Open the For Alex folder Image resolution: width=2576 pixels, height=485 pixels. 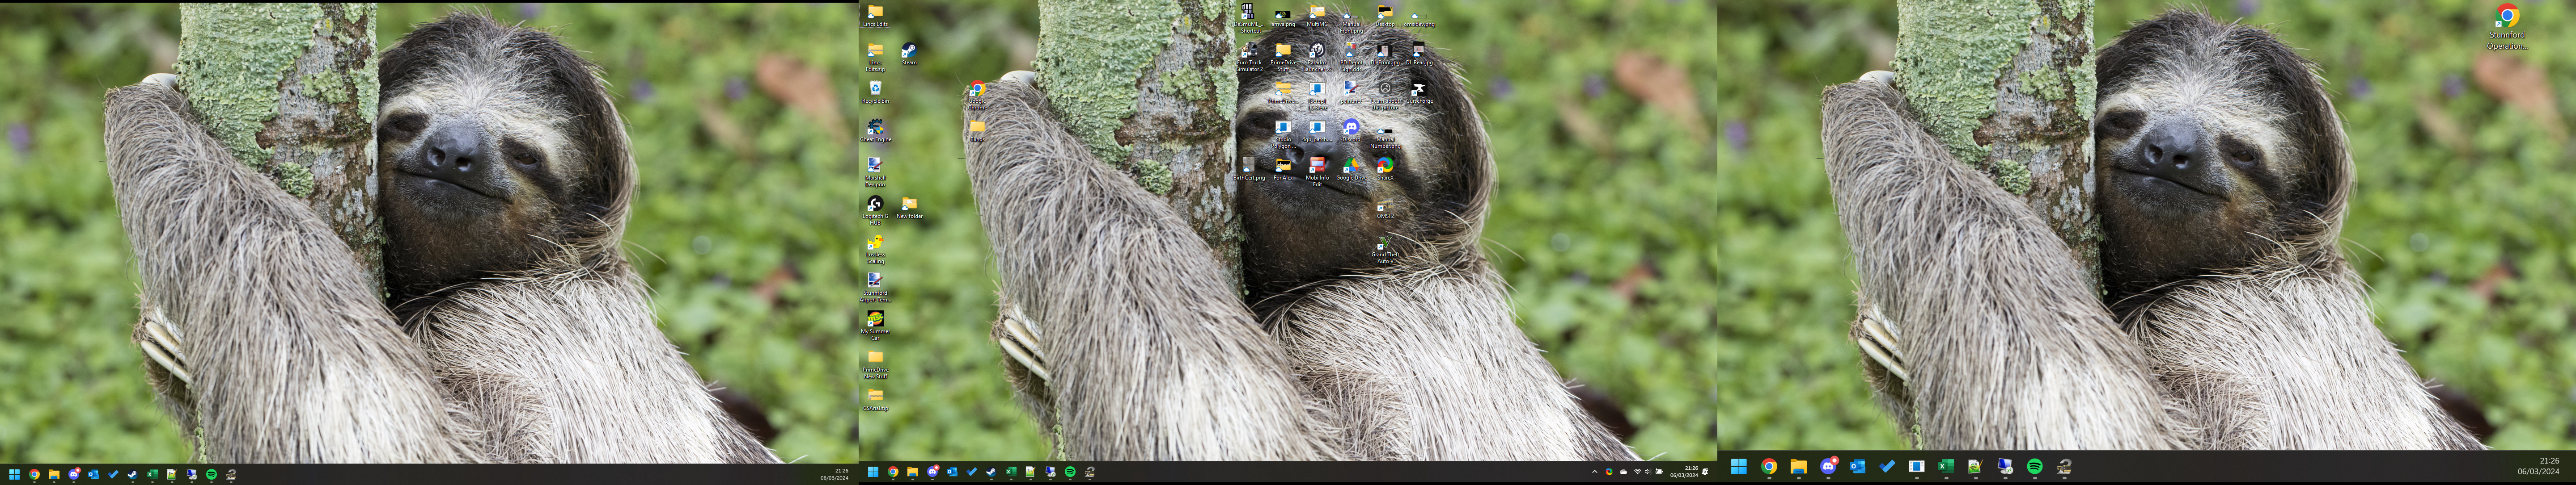tap(1283, 165)
